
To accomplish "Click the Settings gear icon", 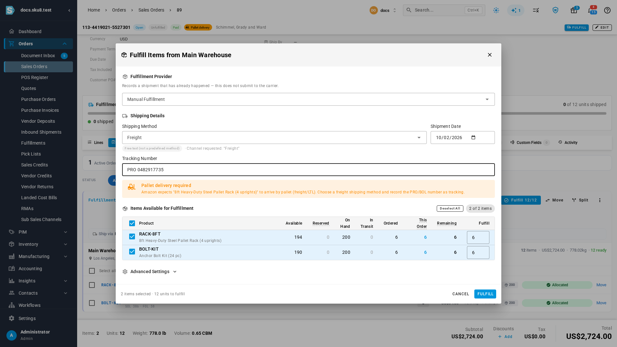I will (x=12, y=318).
